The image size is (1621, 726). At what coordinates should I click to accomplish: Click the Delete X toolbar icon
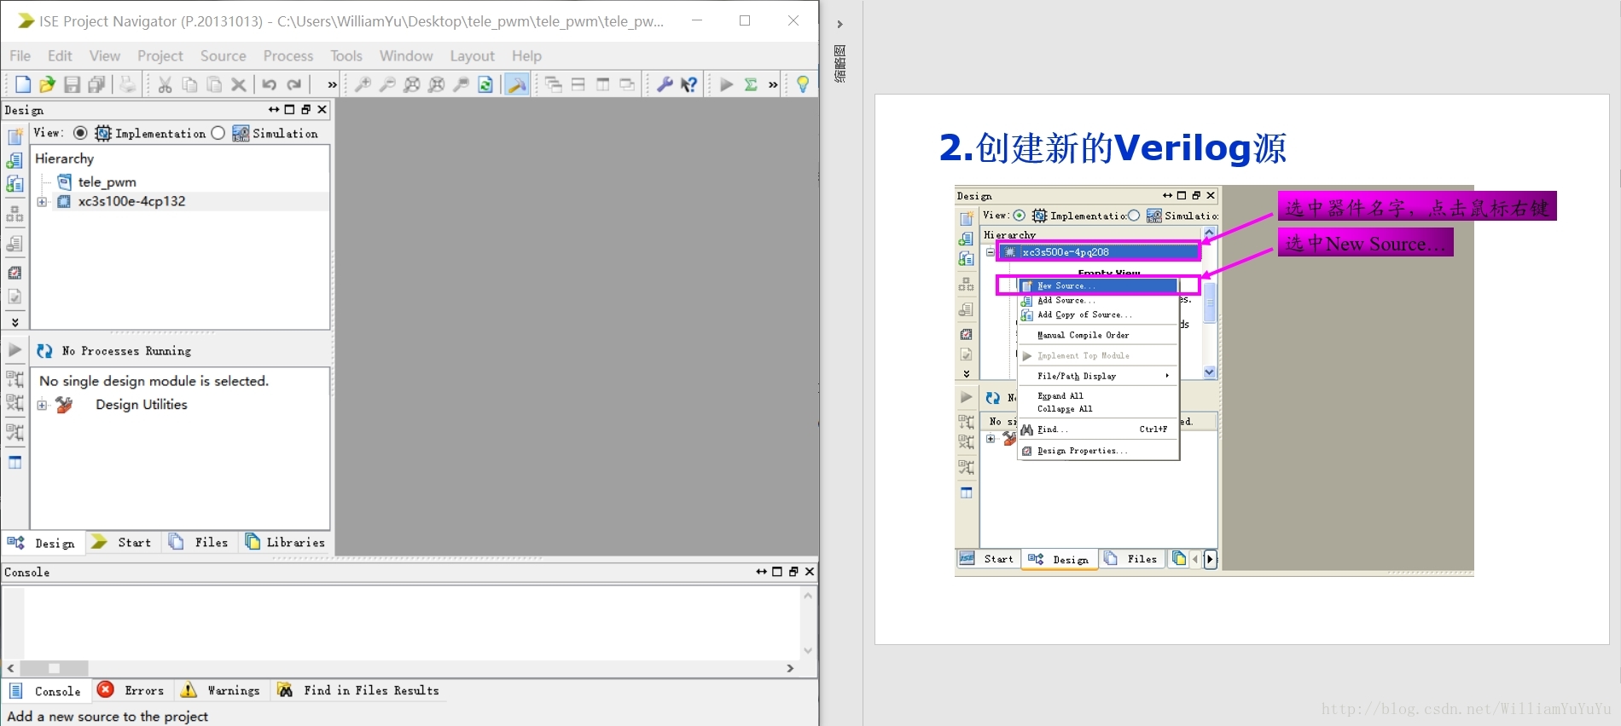pyautogui.click(x=239, y=84)
